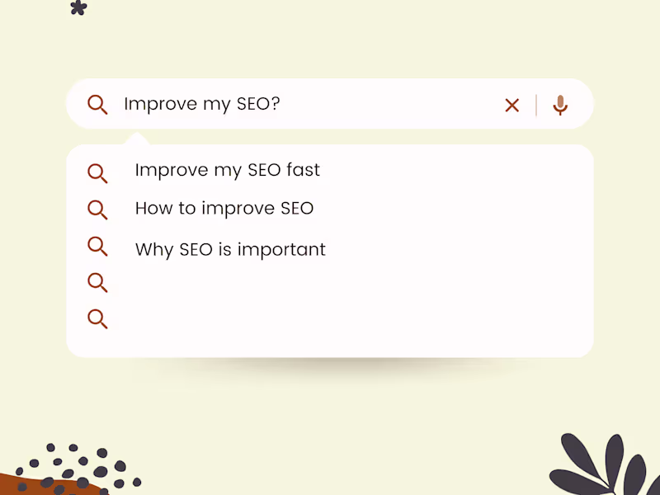Choose the "How to improve SEO" suggestion
This screenshot has width=660, height=495.
click(224, 208)
